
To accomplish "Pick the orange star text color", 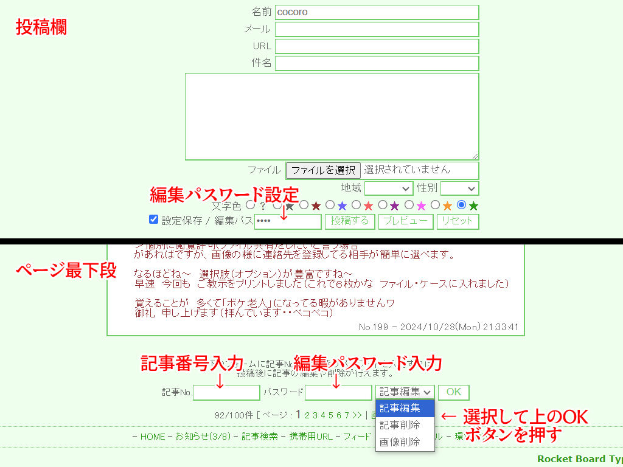I will coord(436,206).
